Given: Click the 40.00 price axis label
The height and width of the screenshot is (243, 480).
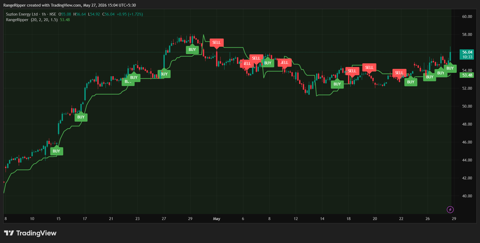Looking at the screenshot, I should coord(467,196).
